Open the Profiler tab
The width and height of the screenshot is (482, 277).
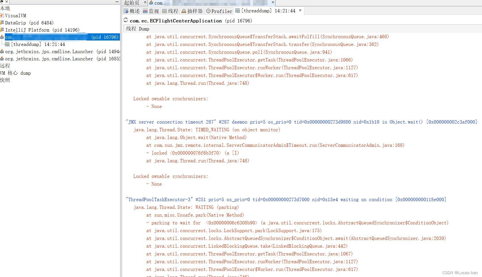[219, 11]
